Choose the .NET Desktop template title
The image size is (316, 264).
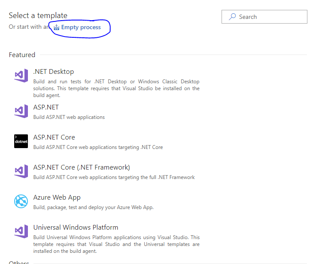(x=54, y=72)
